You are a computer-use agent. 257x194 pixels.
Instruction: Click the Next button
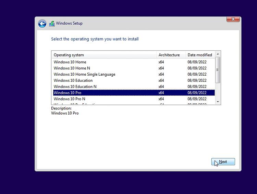(x=223, y=162)
